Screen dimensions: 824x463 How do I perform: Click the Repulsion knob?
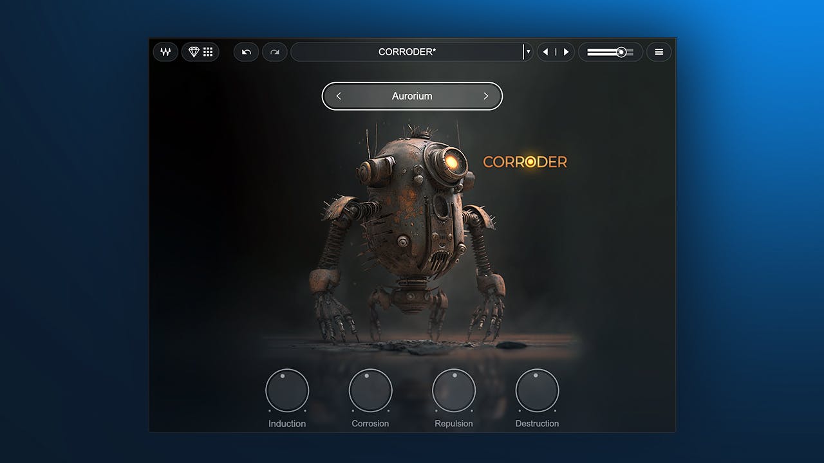pyautogui.click(x=454, y=390)
